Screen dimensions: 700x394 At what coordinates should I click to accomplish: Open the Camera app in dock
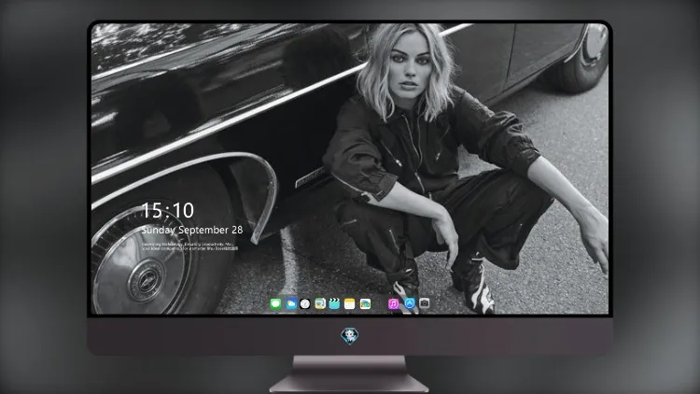pyautogui.click(x=424, y=303)
